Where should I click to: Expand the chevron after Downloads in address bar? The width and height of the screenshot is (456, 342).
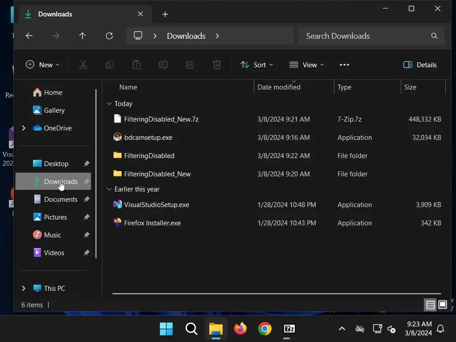pyautogui.click(x=217, y=36)
